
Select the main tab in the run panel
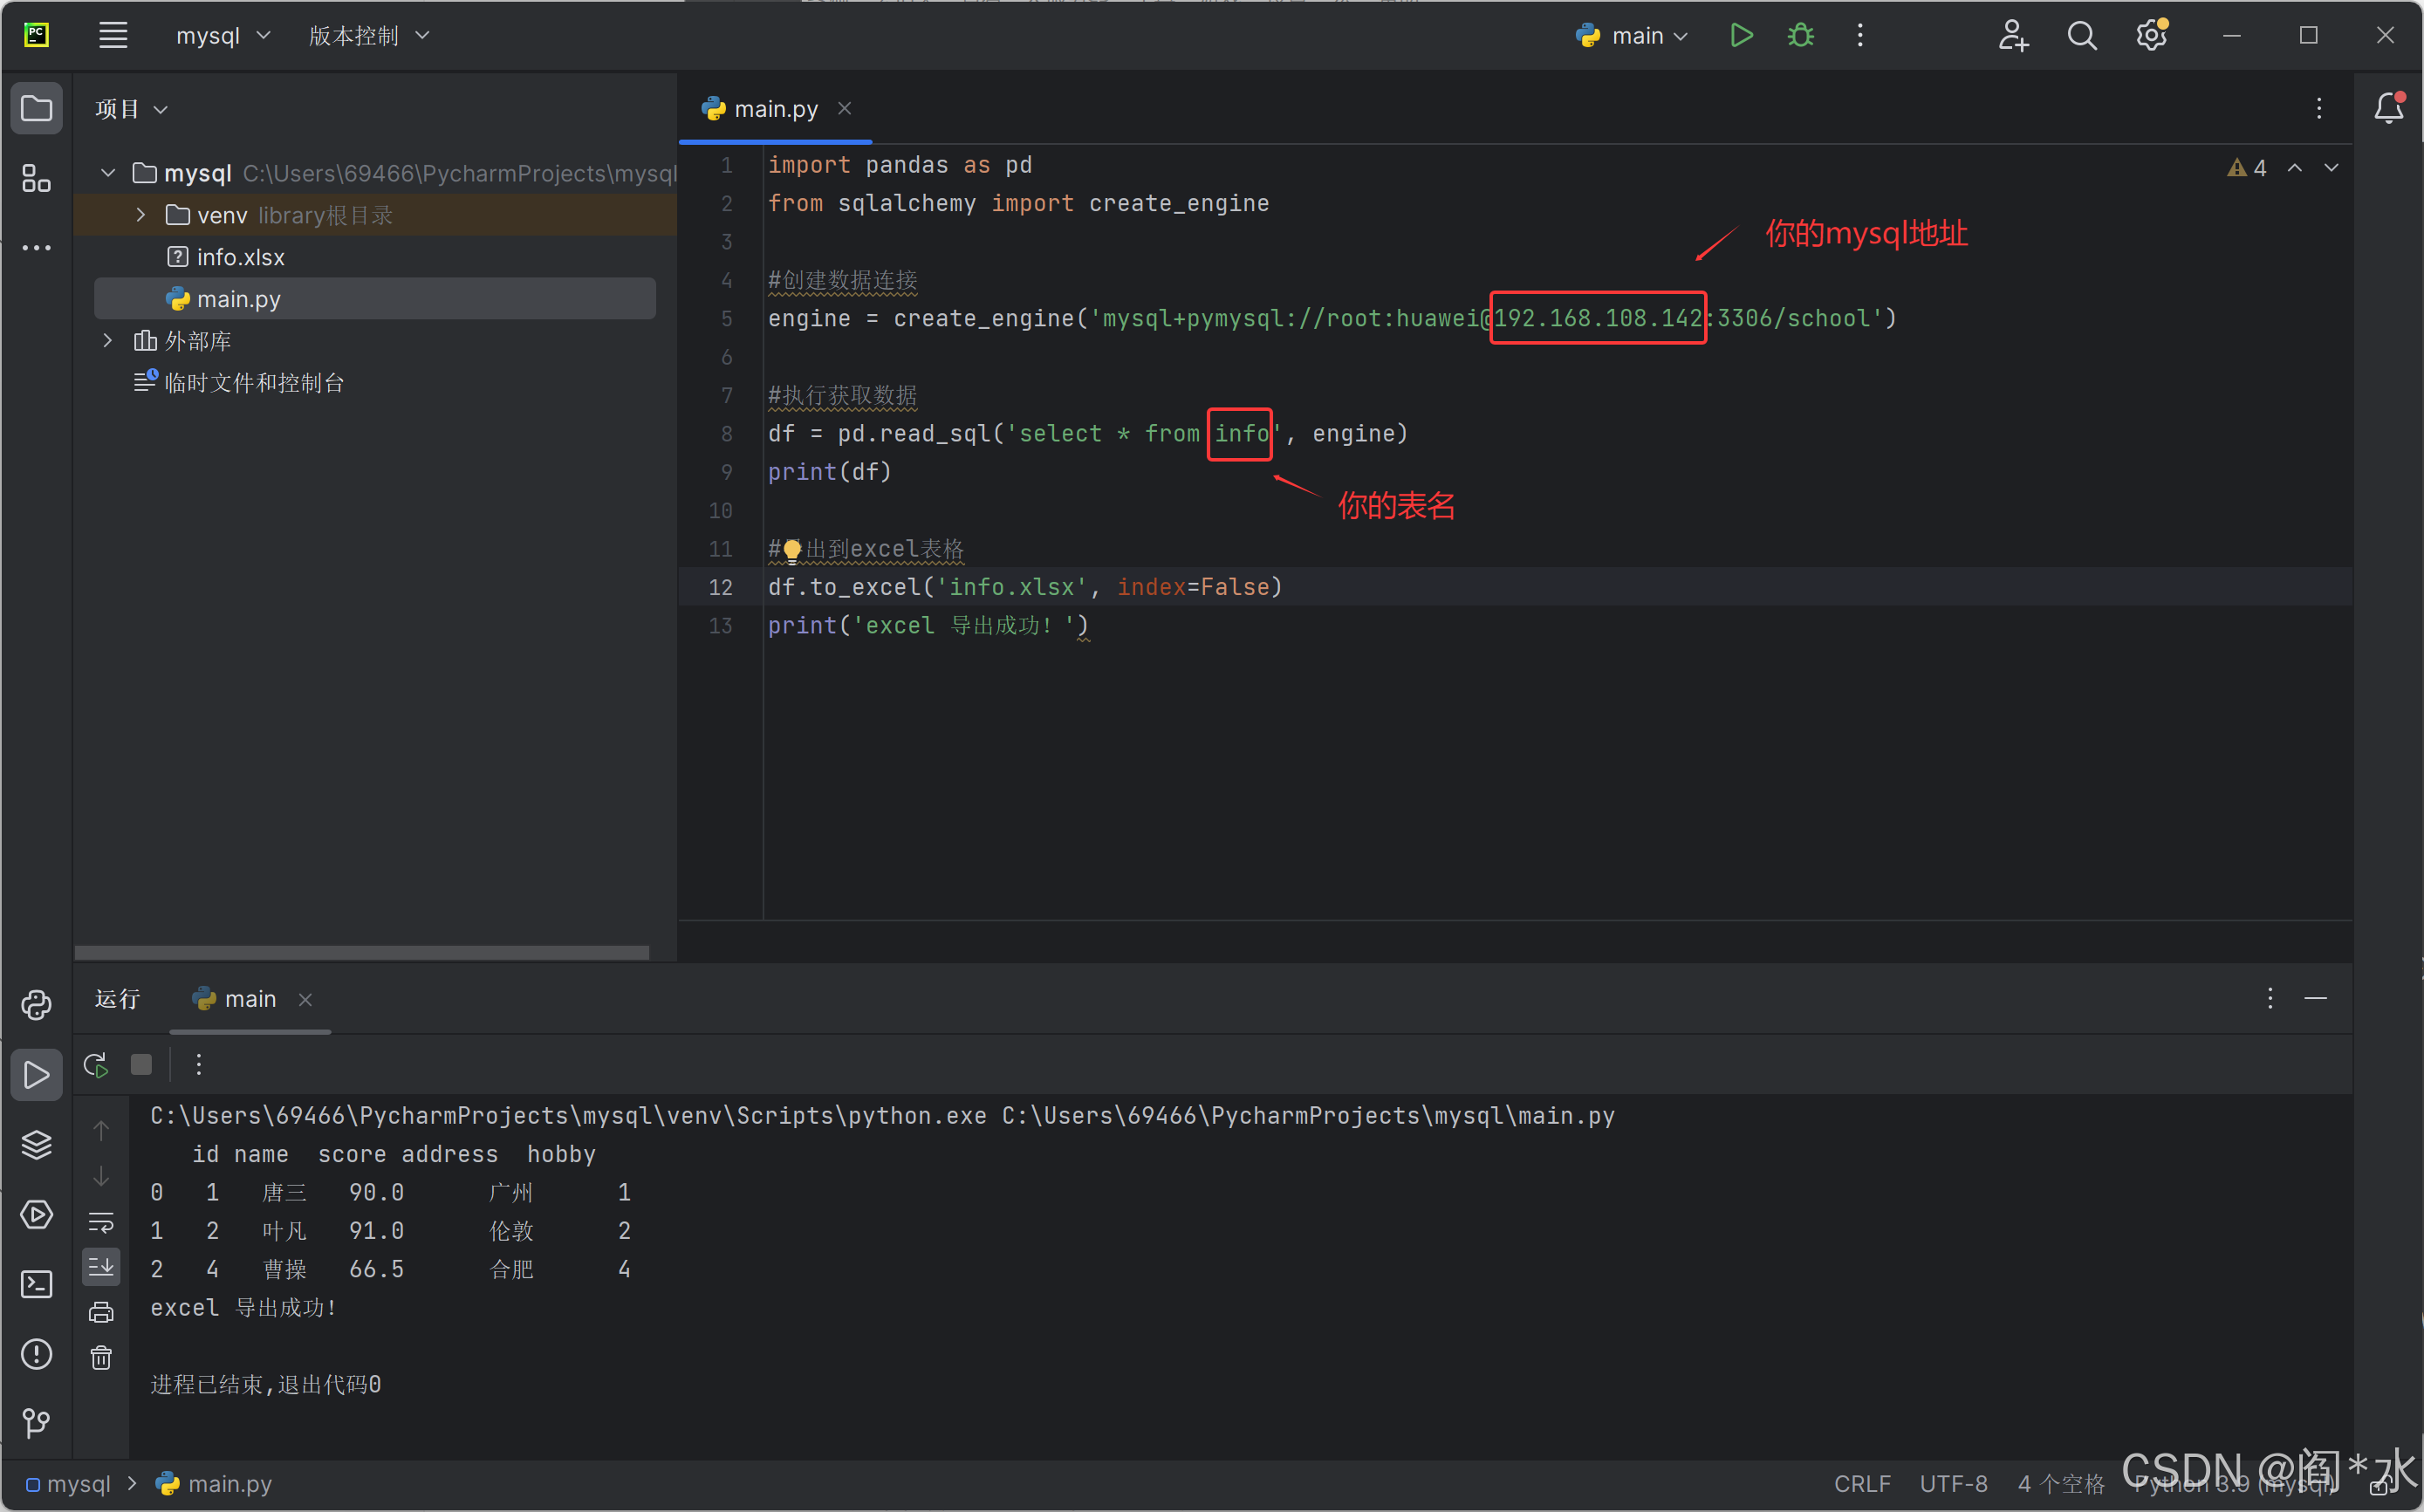[249, 999]
